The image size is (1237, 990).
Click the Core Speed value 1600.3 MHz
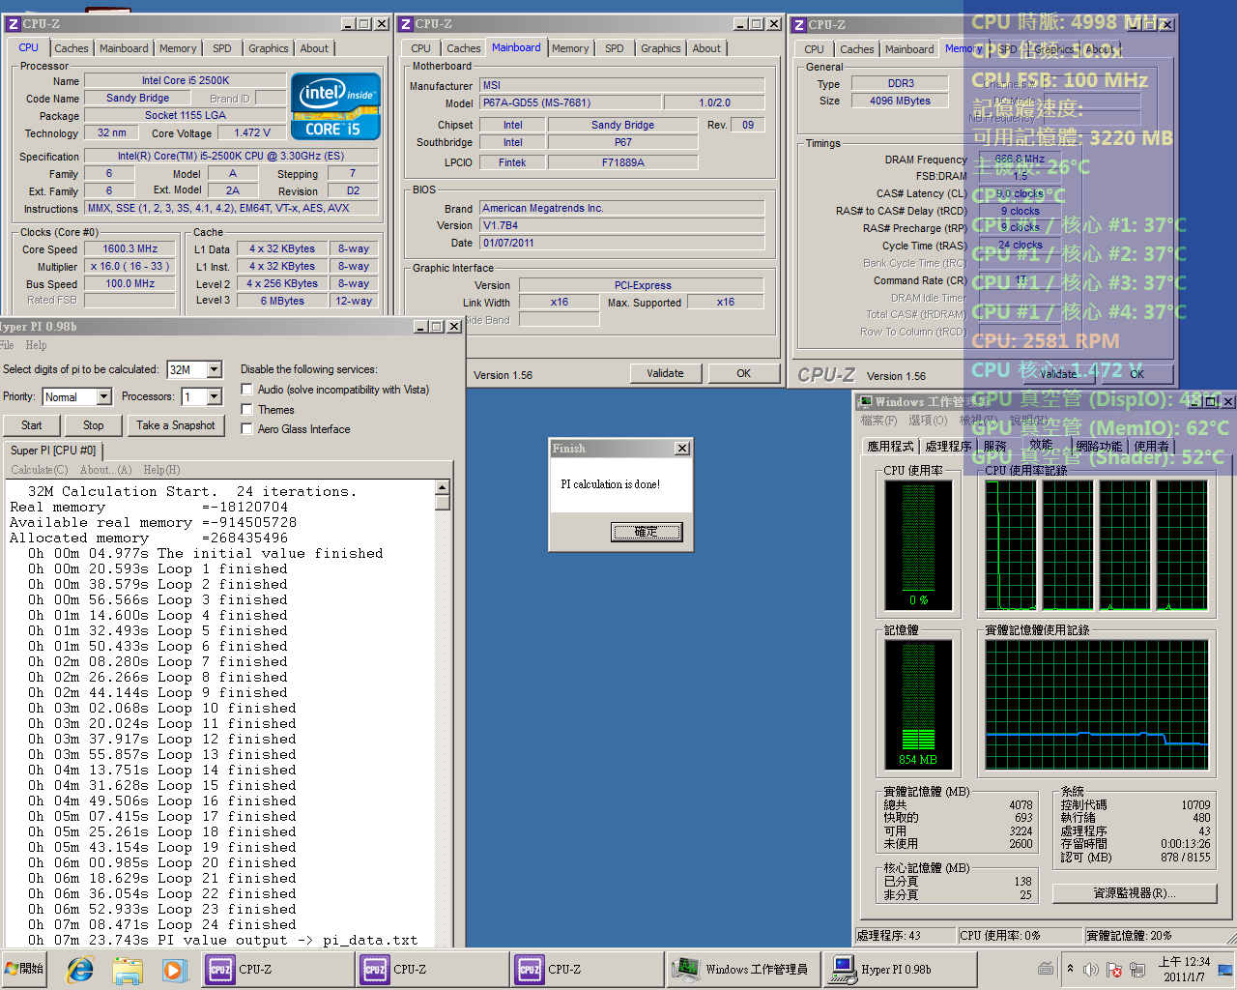tap(129, 248)
